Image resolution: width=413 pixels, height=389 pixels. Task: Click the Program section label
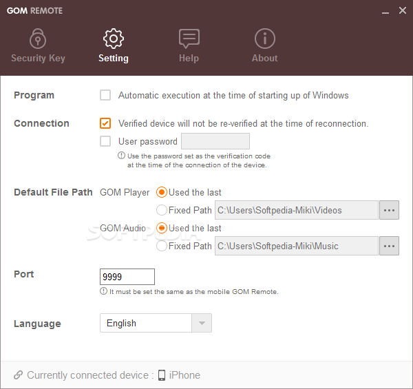coord(34,95)
